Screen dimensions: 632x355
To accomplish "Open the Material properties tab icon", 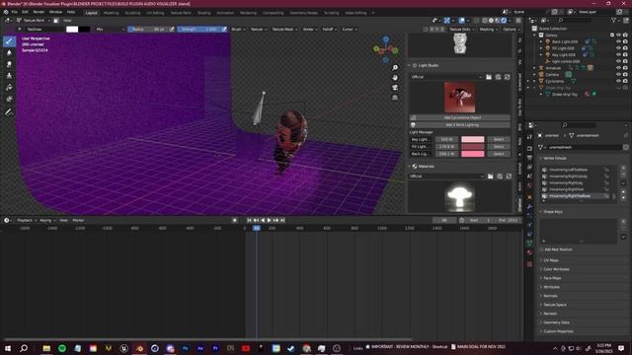I will pos(529,252).
